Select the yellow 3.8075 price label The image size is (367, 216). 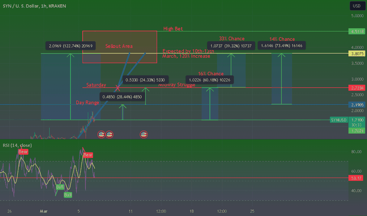click(357, 54)
